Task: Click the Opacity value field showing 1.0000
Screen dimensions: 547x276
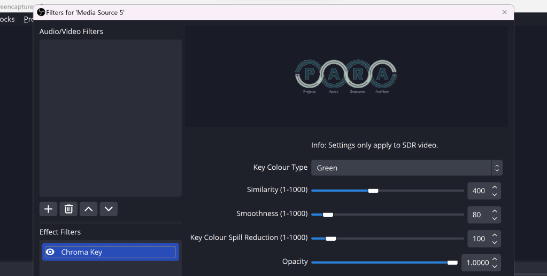Action: (477, 263)
